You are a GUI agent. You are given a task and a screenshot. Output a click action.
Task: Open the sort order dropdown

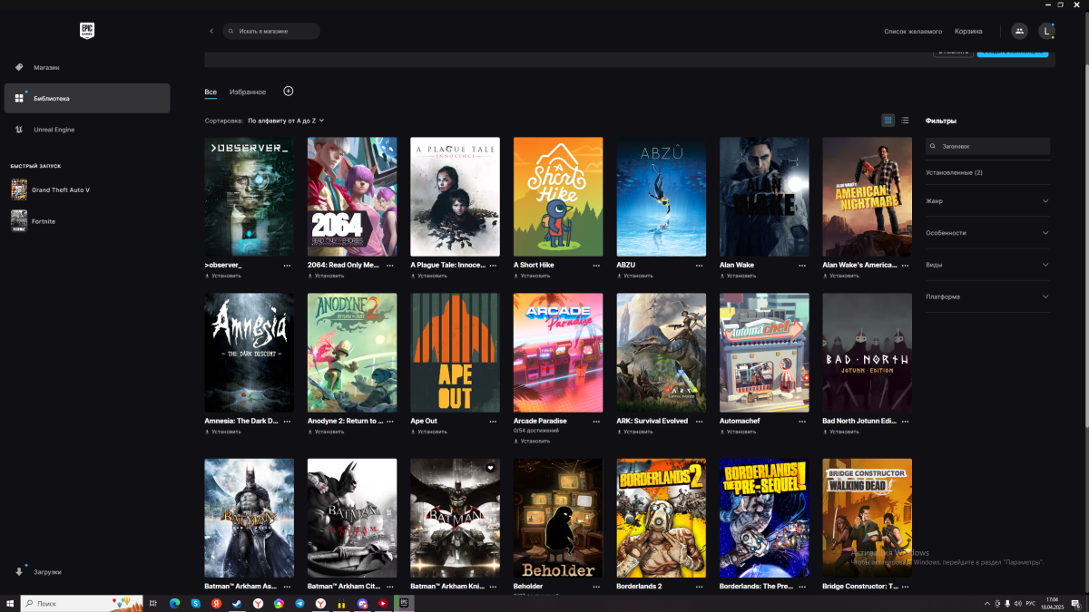pyautogui.click(x=286, y=121)
